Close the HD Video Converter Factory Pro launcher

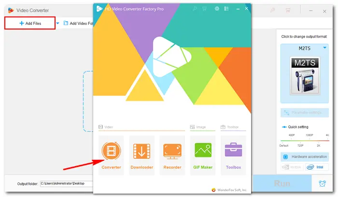point(246,8)
